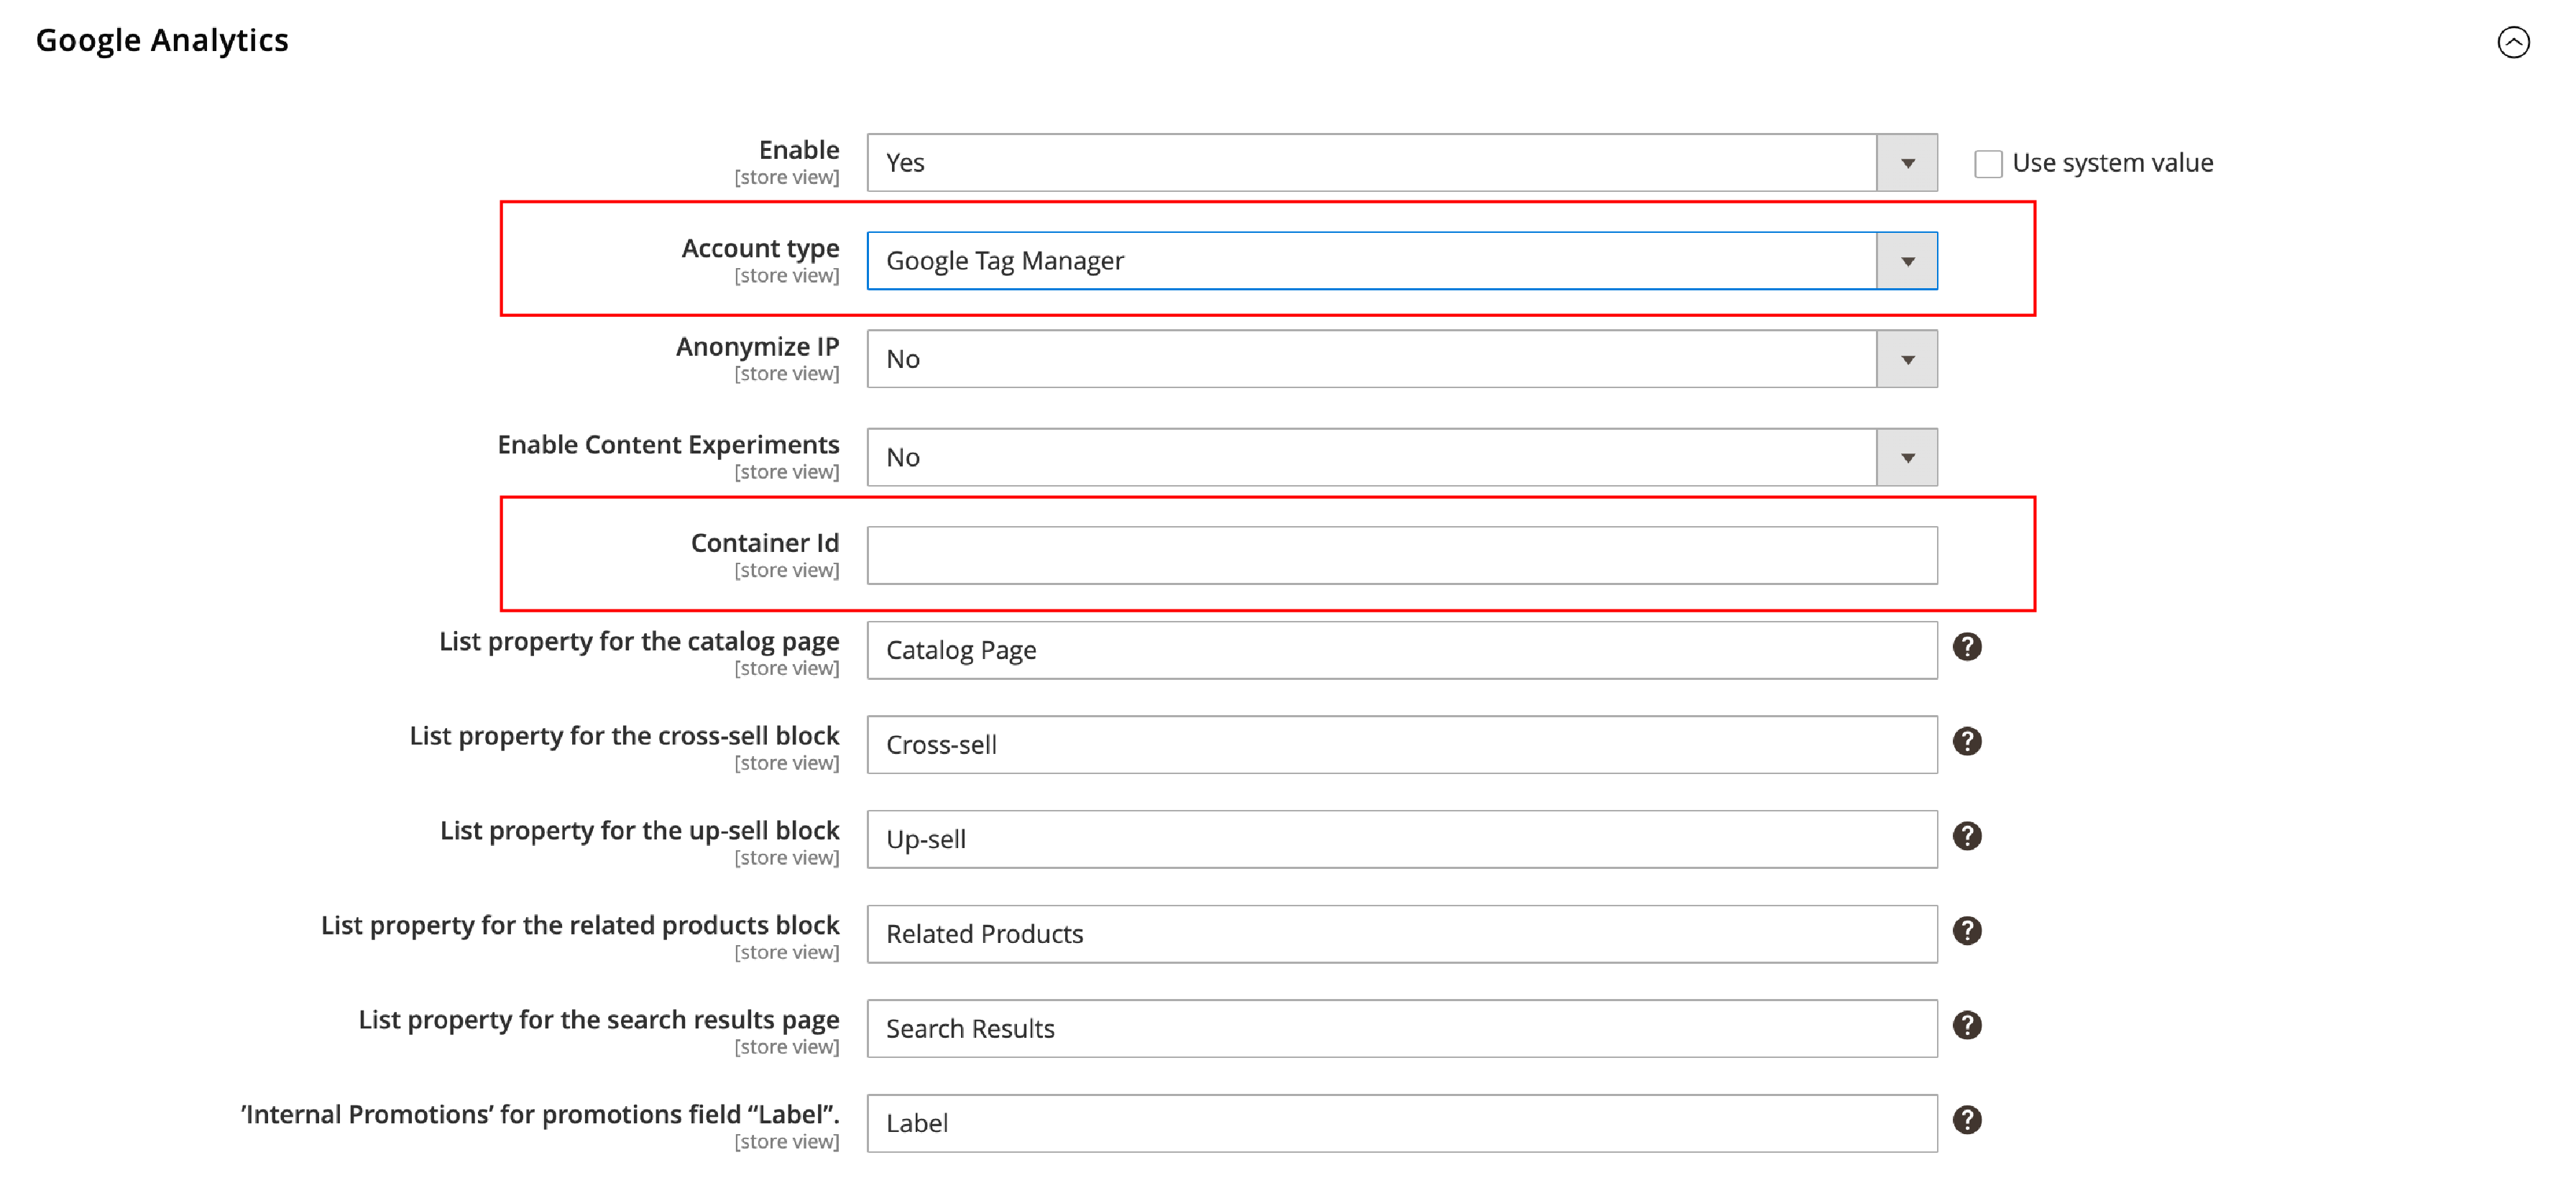The image size is (2576, 1183).
Task: Edit the Search Results list property field
Action: pyautogui.click(x=1402, y=1028)
